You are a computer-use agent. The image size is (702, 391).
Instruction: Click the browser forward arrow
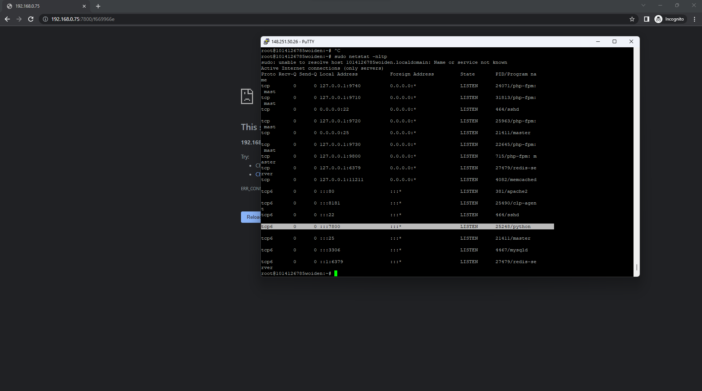(19, 19)
